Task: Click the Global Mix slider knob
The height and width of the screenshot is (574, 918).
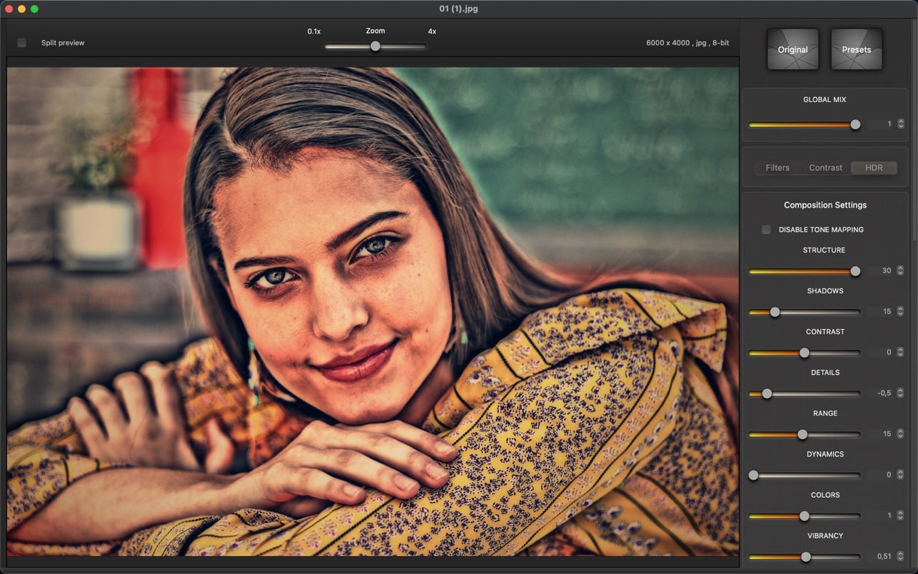Action: pyautogui.click(x=855, y=124)
